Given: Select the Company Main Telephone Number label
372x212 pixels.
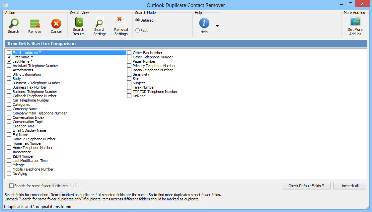Looking at the screenshot, I should click(x=39, y=113).
